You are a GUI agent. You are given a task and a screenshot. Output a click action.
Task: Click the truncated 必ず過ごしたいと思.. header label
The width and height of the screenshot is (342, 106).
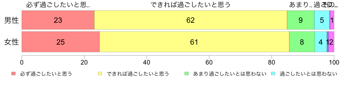pyautogui.click(x=58, y=5)
